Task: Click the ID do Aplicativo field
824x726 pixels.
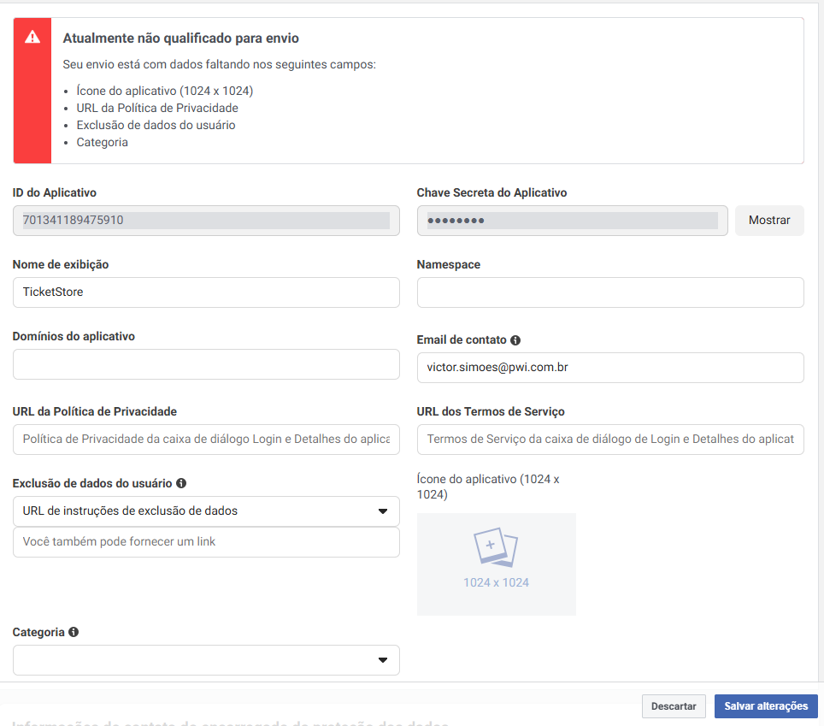Action: (206, 221)
